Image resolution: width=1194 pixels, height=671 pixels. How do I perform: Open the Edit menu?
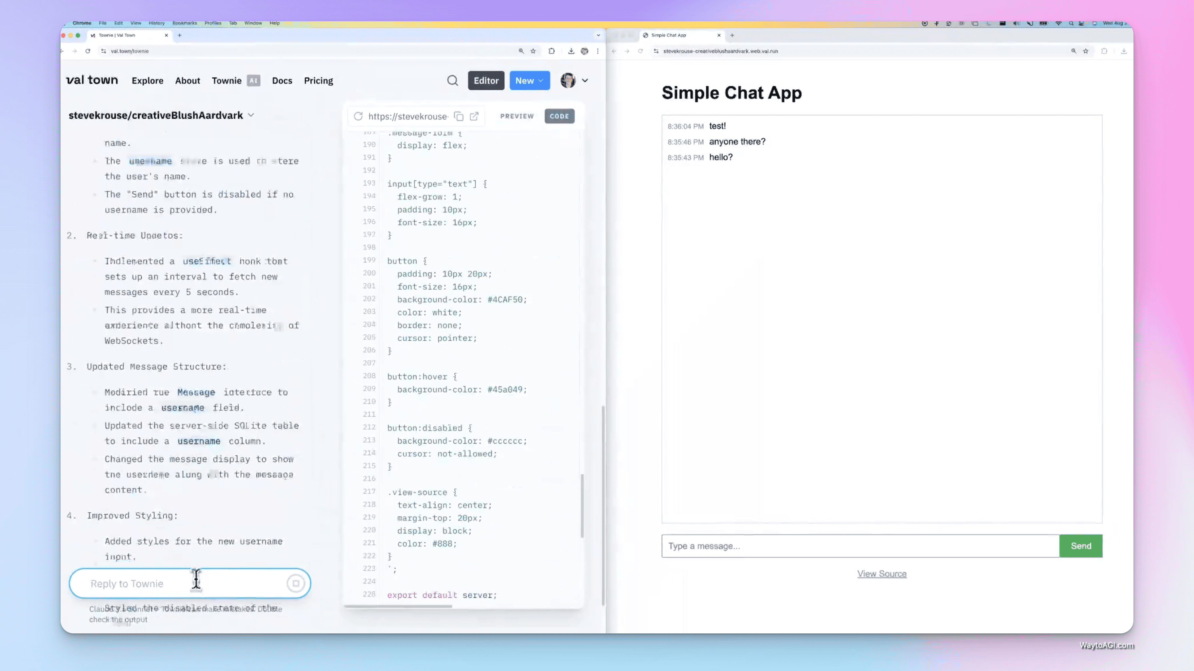point(119,23)
